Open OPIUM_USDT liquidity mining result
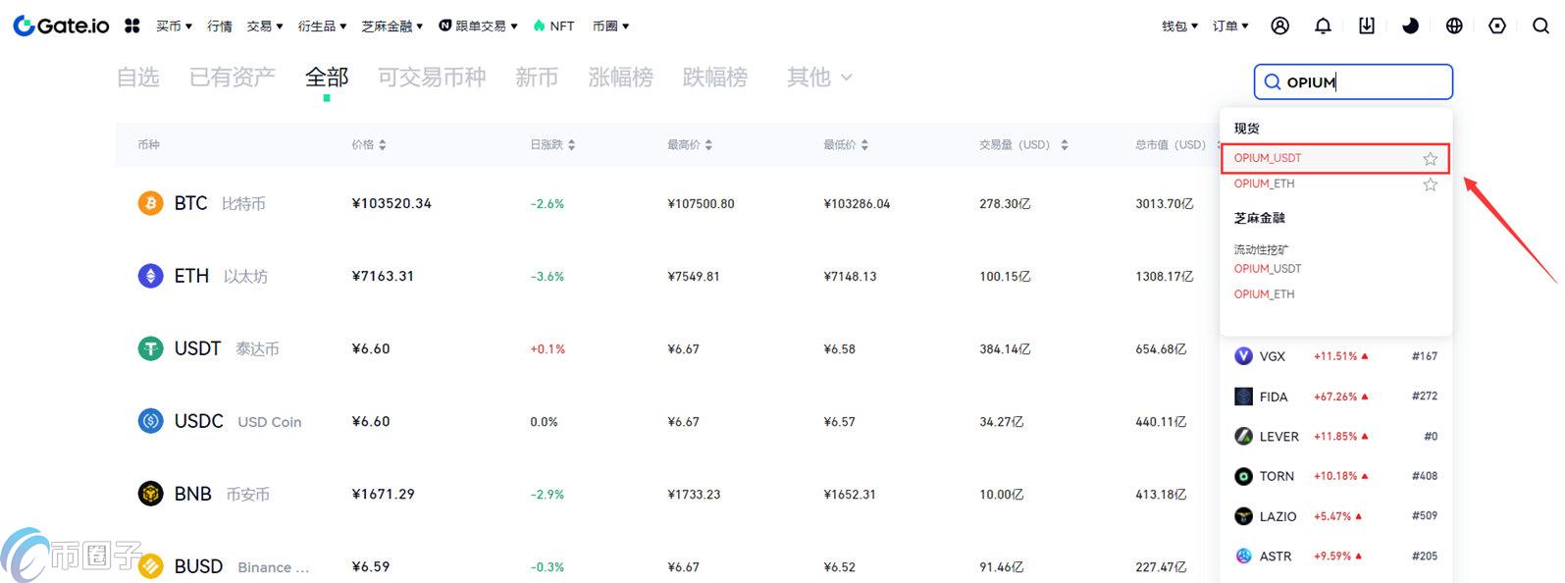The height and width of the screenshot is (583, 1565). (x=1268, y=268)
